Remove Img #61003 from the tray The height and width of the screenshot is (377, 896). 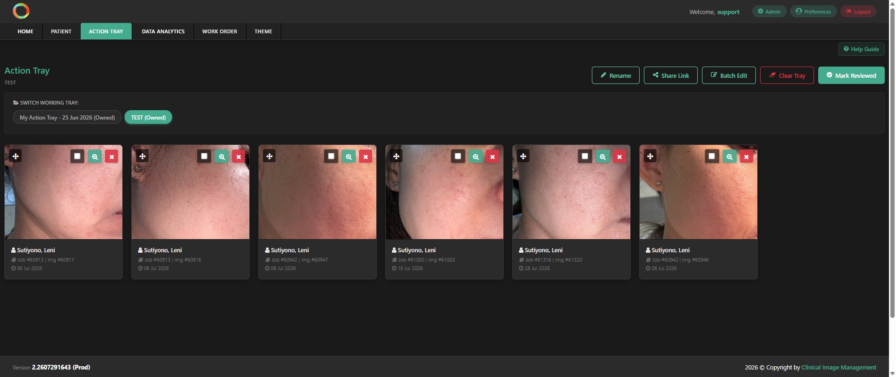(493, 157)
